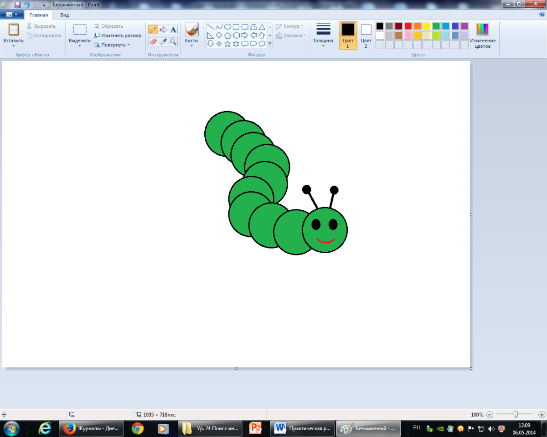Click the Вставить paste button

click(13, 30)
